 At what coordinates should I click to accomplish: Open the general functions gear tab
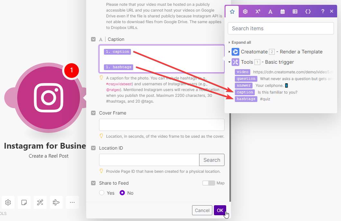(x=245, y=12)
